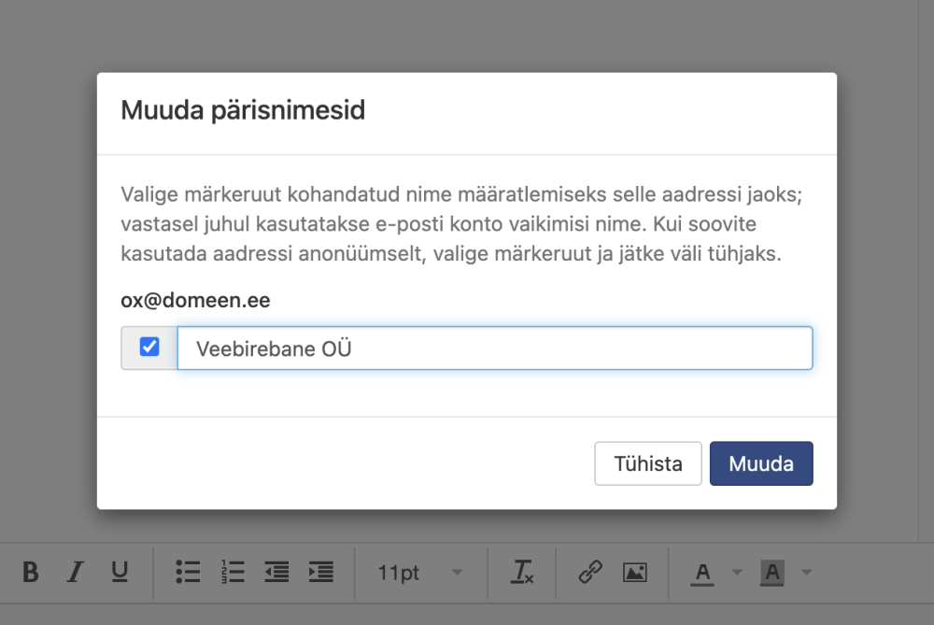Insert a hyperlink with the link icon
The height and width of the screenshot is (625, 934).
[590, 572]
